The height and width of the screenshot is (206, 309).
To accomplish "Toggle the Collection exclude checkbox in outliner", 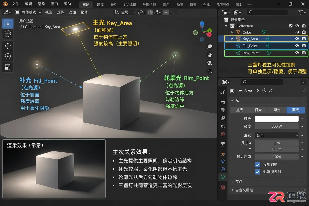I will coord(291,26).
